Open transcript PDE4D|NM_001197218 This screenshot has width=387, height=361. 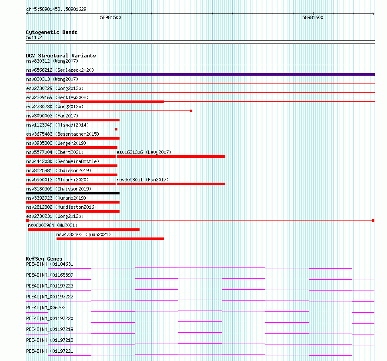pos(50,340)
